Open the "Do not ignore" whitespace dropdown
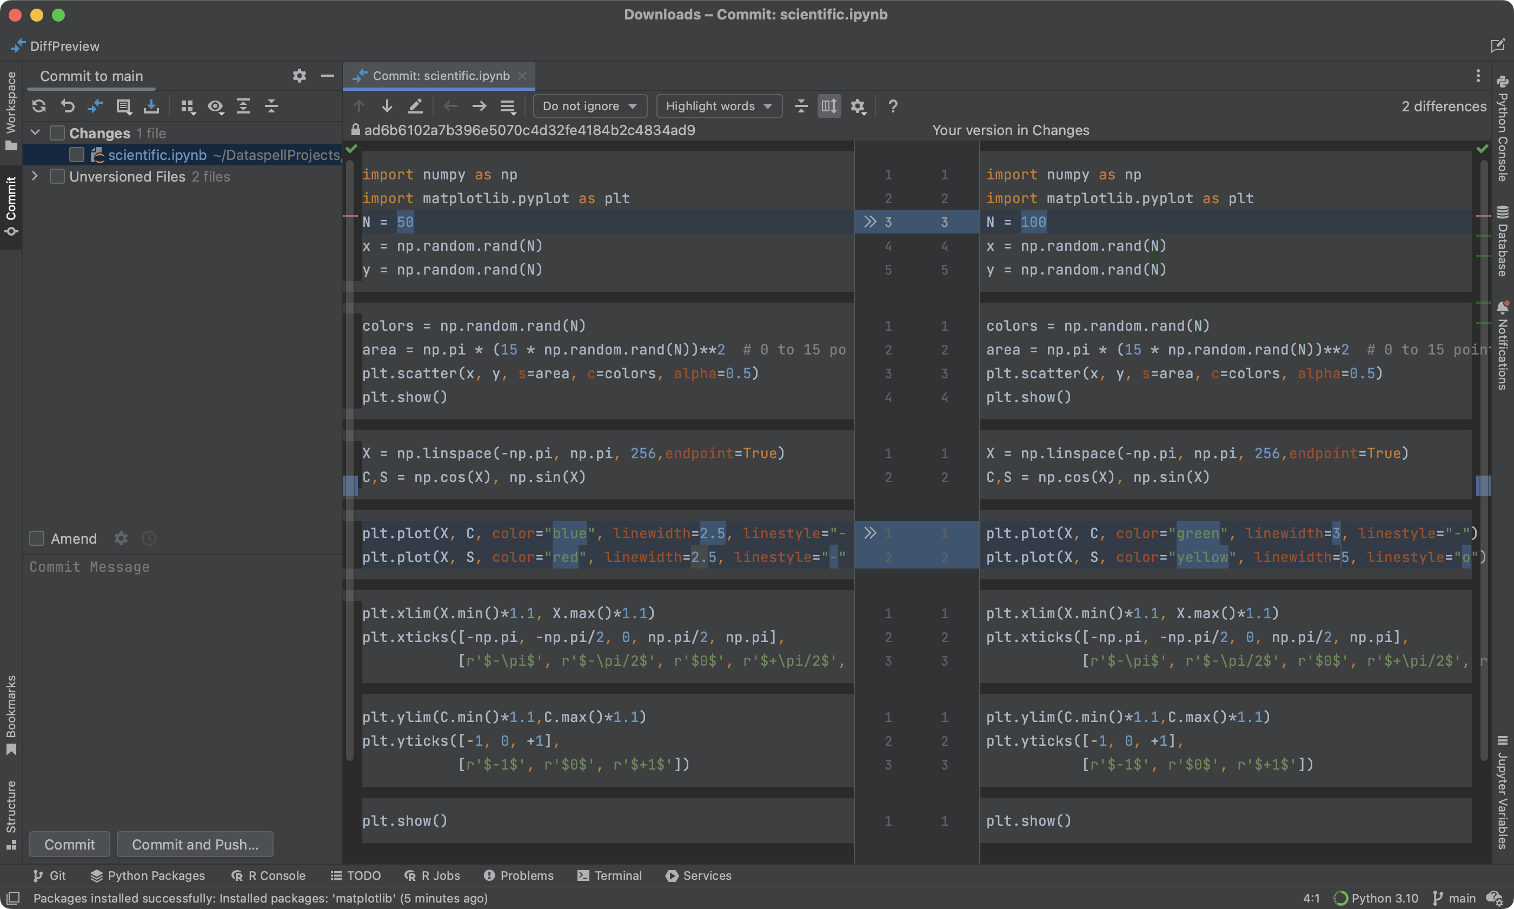The width and height of the screenshot is (1514, 909). [589, 105]
